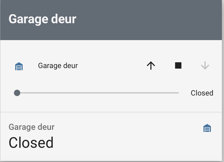This screenshot has width=224, height=162.
Task: Click the garage icon beside the entity row
Action: pos(19,66)
